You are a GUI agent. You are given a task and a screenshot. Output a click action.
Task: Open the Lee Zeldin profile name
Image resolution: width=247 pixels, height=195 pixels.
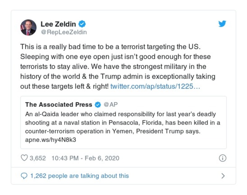point(59,24)
